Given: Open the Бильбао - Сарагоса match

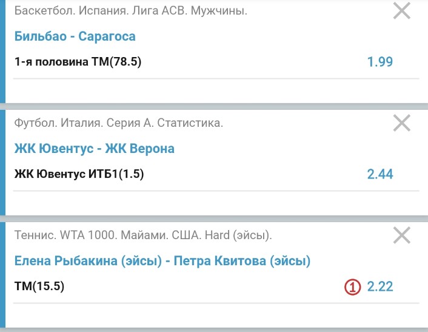Looking at the screenshot, I should pos(75,36).
